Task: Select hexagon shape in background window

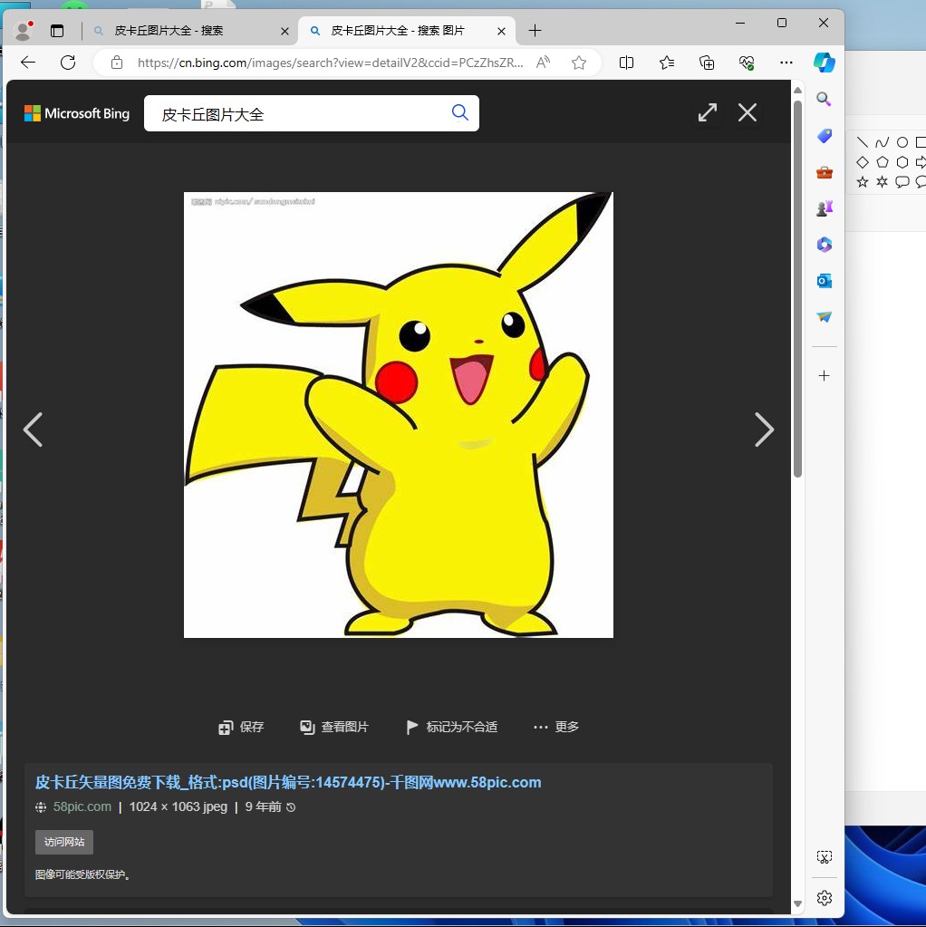Action: point(902,162)
